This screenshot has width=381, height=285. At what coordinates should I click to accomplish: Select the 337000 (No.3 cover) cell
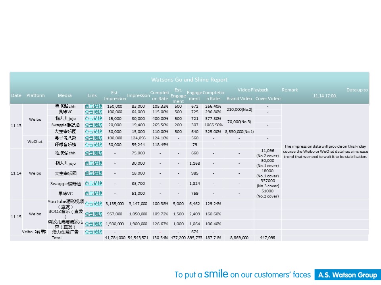267,184
